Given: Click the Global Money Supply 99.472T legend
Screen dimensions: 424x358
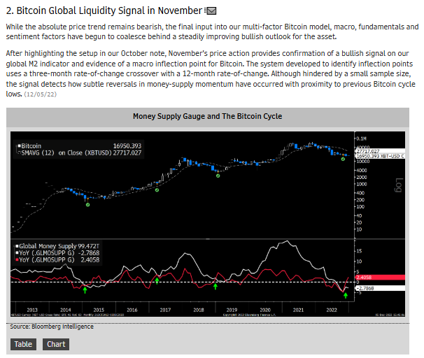Looking at the screenshot, I should pos(57,246).
